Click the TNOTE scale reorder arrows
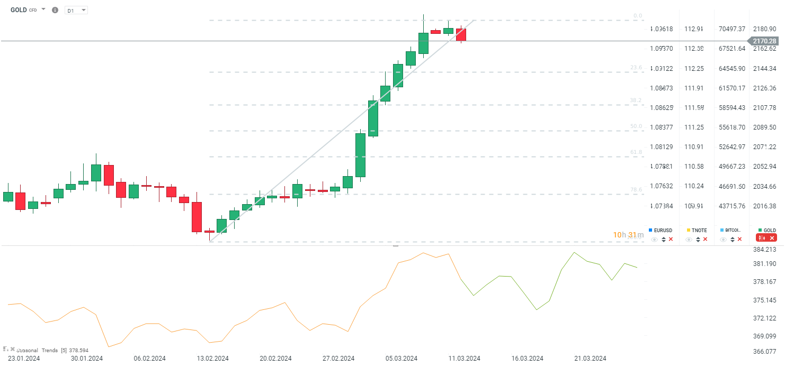The width and height of the screenshot is (785, 367). [x=698, y=240]
